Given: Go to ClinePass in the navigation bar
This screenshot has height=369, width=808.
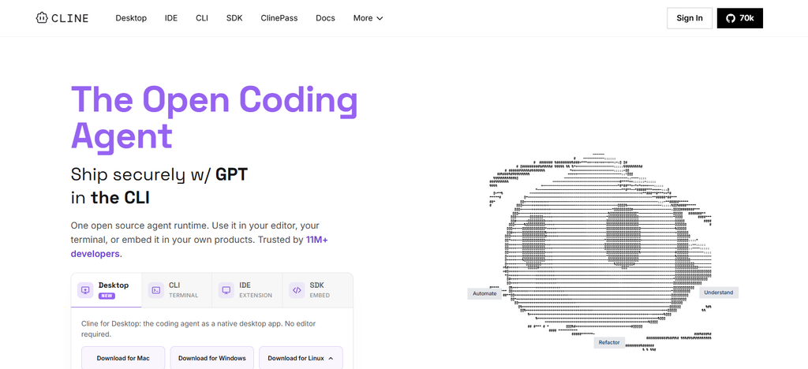Looking at the screenshot, I should [x=279, y=18].
